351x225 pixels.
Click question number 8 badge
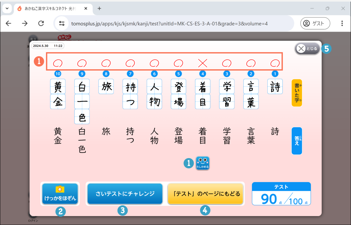pyautogui.click(x=106, y=73)
